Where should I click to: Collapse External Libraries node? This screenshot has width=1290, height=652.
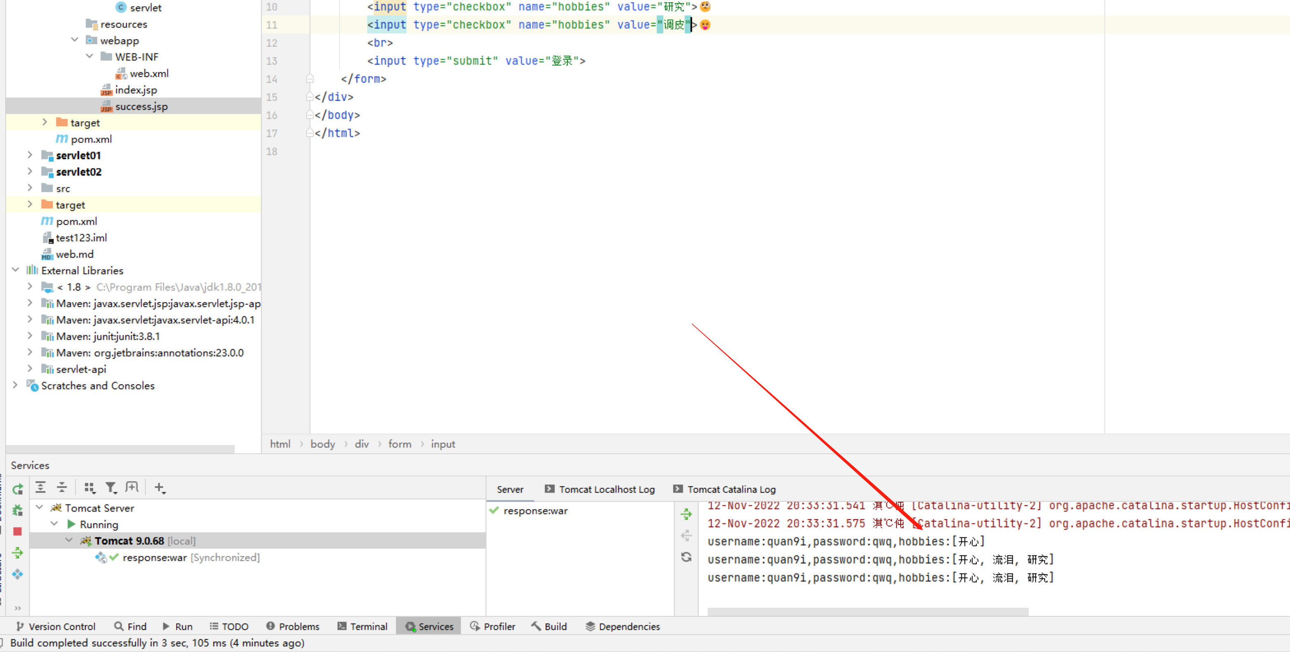click(15, 270)
